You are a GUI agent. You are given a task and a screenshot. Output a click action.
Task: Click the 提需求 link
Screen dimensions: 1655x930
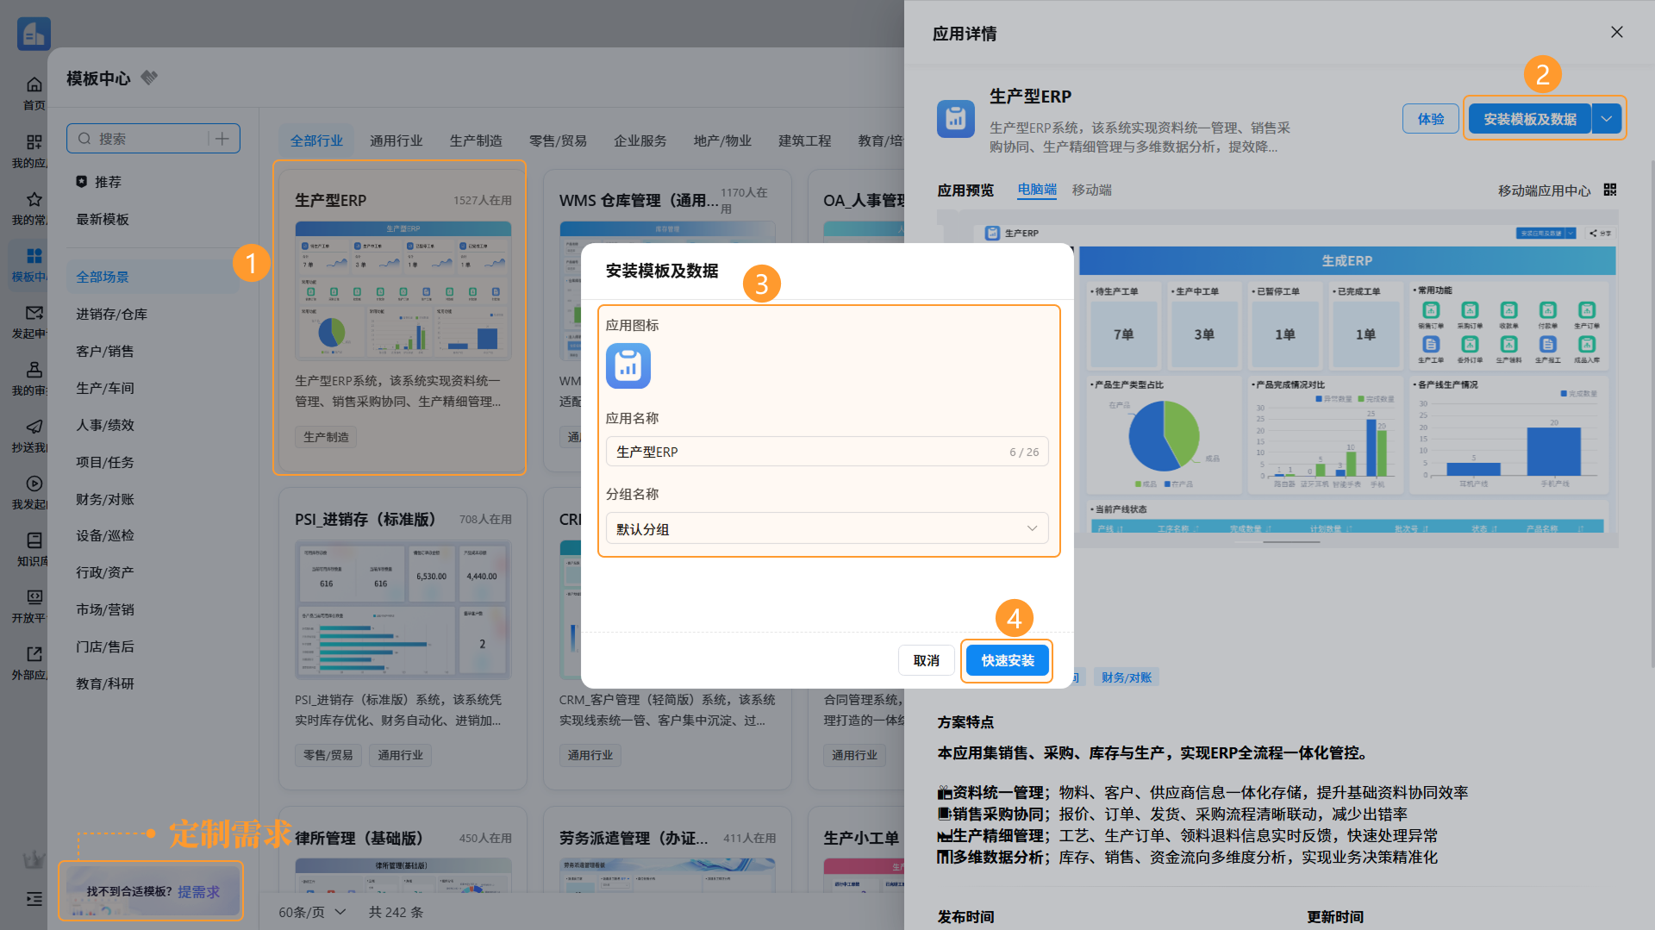click(x=198, y=891)
